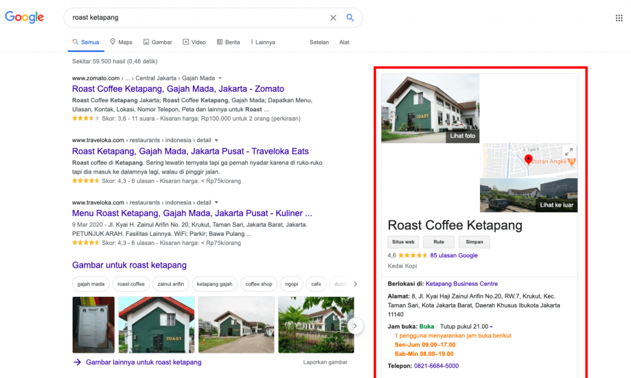631x378 pixels.
Task: Open the Lainnya more menu
Action: point(263,42)
